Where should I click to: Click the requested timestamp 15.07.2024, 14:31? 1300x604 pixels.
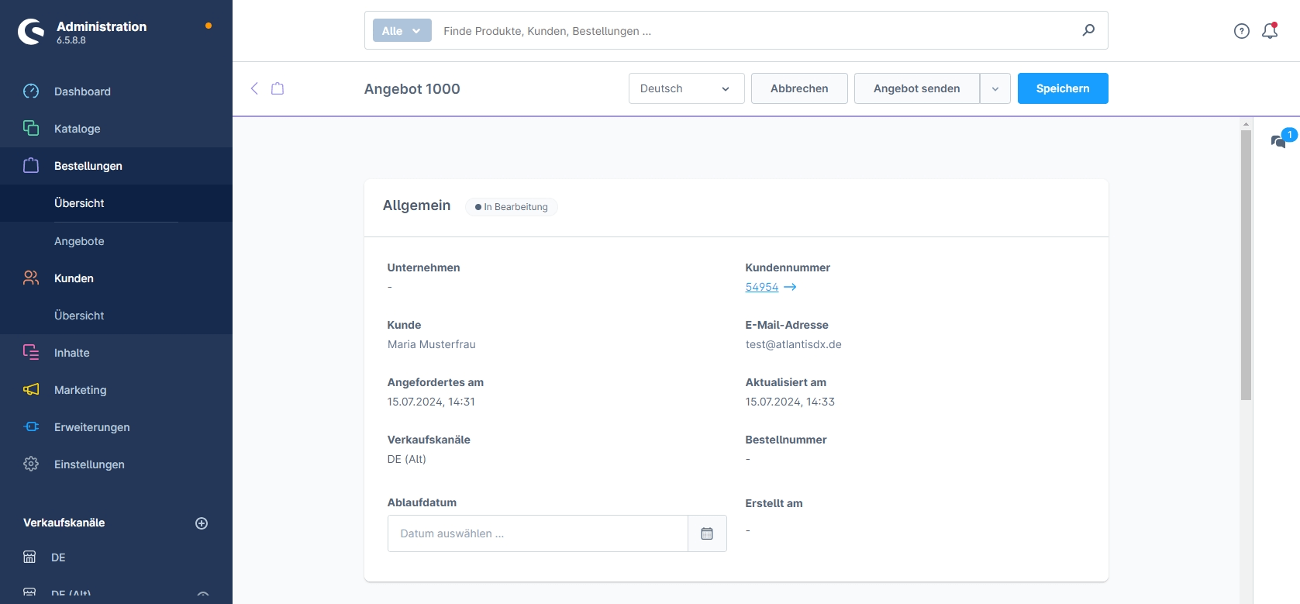pyautogui.click(x=431, y=402)
